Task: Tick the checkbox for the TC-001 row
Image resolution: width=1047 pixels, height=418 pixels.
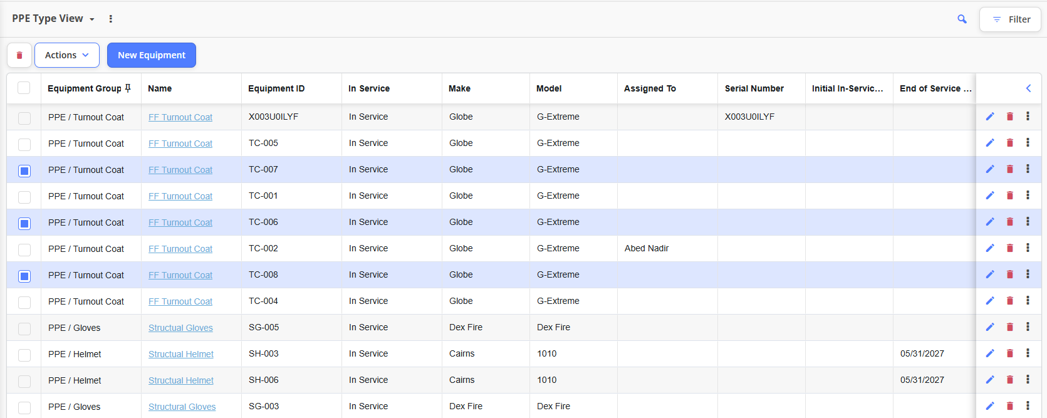Action: pyautogui.click(x=24, y=197)
